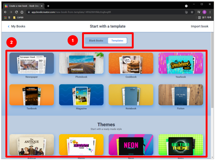Click the lock icon in address bar
Image resolution: width=216 pixels, height=161 pixels.
coord(29,12)
